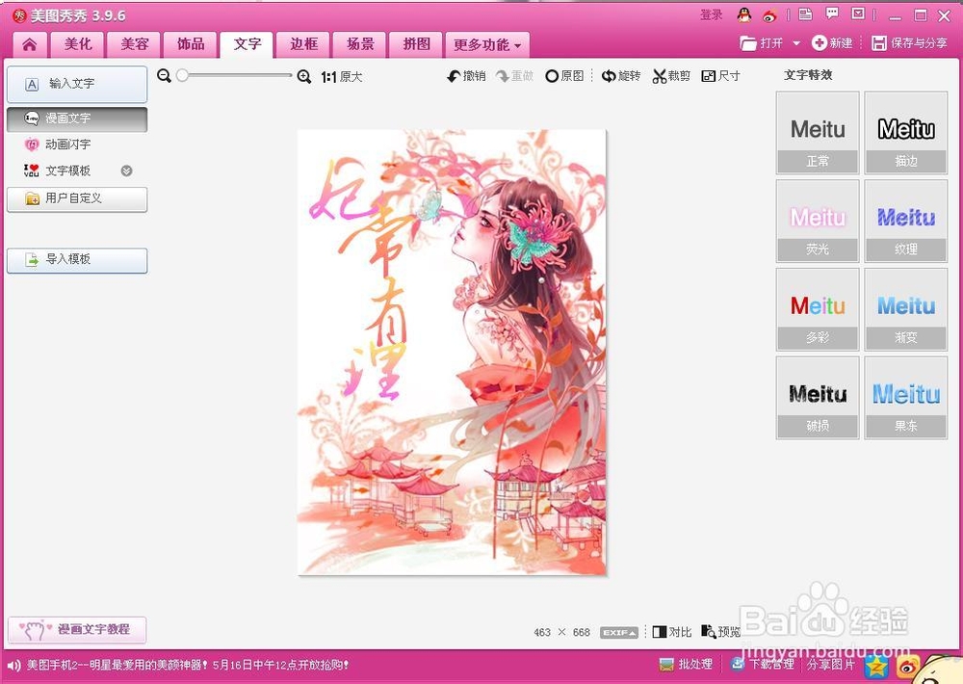Screen dimensions: 963x684
Task: Click the Qzone star share icon
Action: 877,666
